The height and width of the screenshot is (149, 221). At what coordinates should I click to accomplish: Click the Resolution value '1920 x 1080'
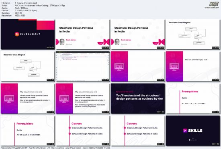pyautogui.click(x=20, y=16)
